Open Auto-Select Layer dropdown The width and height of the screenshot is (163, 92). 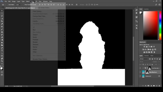click(x=18, y=5)
